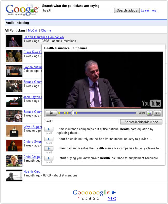Mute the video with the speaker icon
168x204 pixels.
click(157, 113)
